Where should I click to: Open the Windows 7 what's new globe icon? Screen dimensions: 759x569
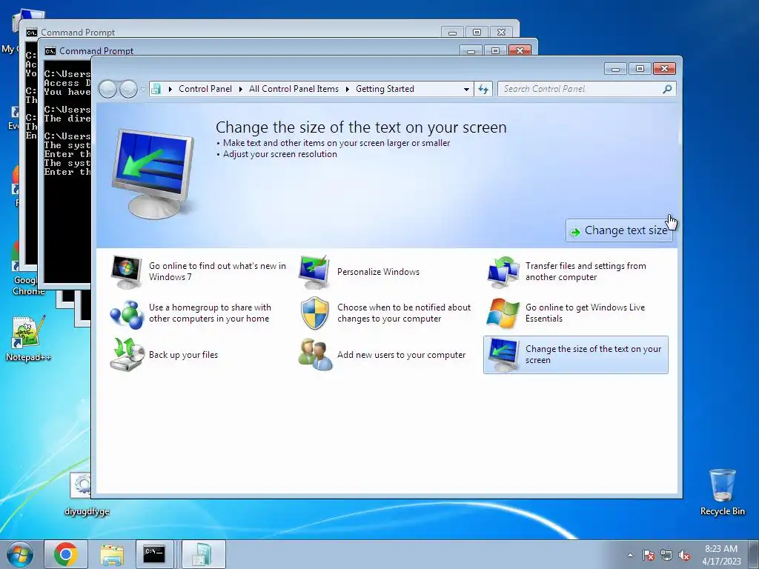click(x=126, y=271)
